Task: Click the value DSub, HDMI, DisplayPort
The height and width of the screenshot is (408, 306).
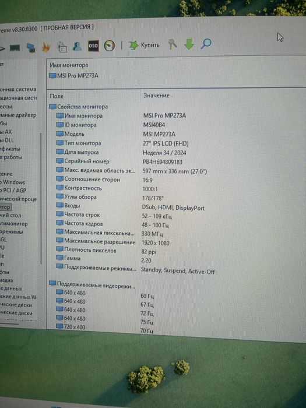Action: point(173,208)
